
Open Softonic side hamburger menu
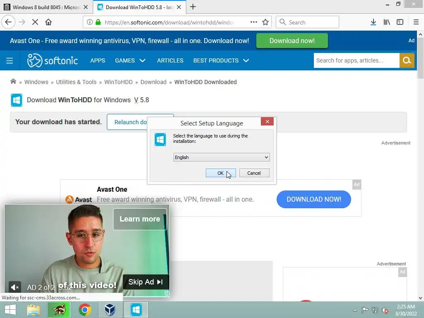[x=10, y=60]
